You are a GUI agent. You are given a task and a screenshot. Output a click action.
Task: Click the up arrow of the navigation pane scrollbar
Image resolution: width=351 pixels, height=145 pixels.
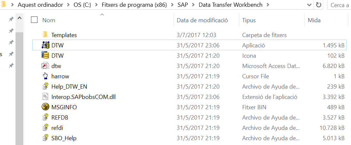click(19, 18)
